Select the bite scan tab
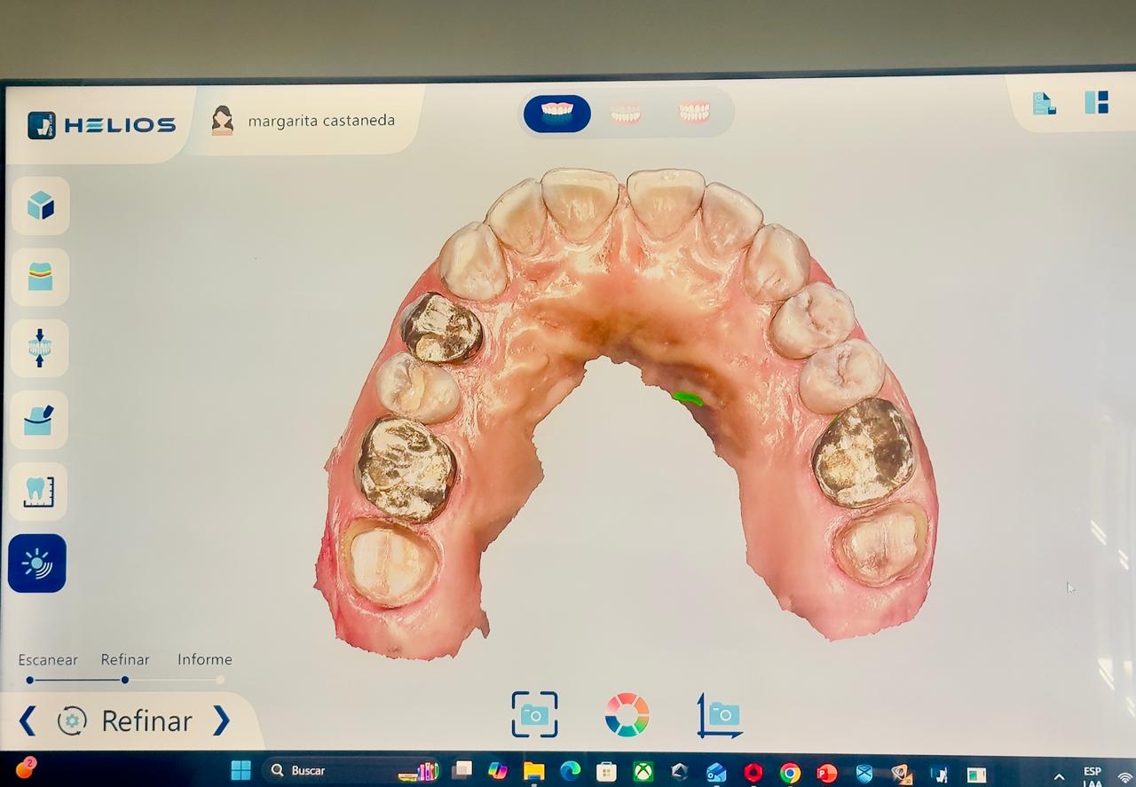Viewport: 1136px width, 787px height. pos(694,113)
